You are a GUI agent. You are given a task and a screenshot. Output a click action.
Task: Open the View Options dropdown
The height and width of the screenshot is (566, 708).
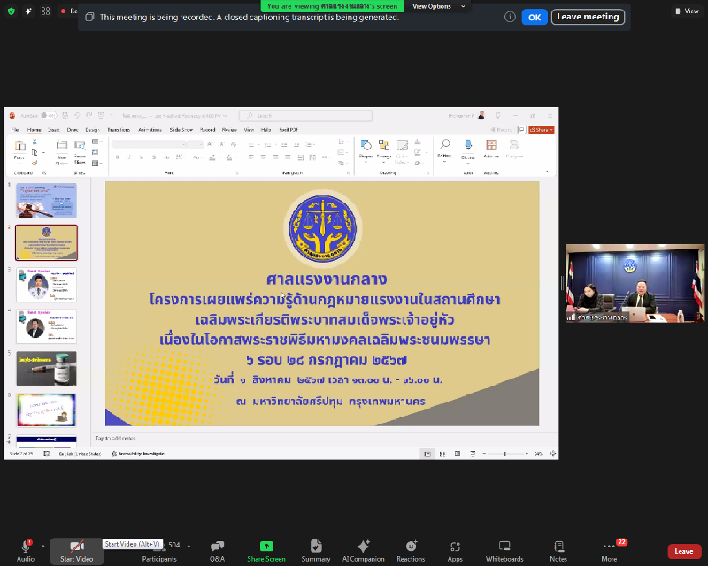click(438, 6)
